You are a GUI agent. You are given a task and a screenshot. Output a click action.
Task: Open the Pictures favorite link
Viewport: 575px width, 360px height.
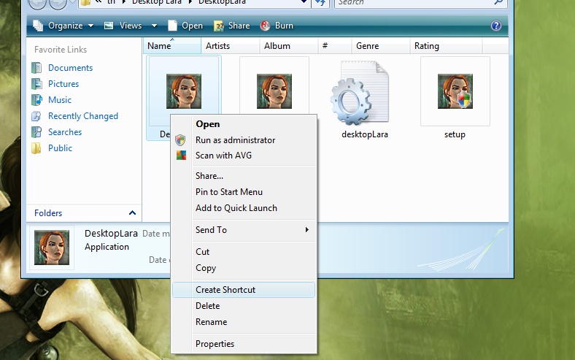point(63,84)
